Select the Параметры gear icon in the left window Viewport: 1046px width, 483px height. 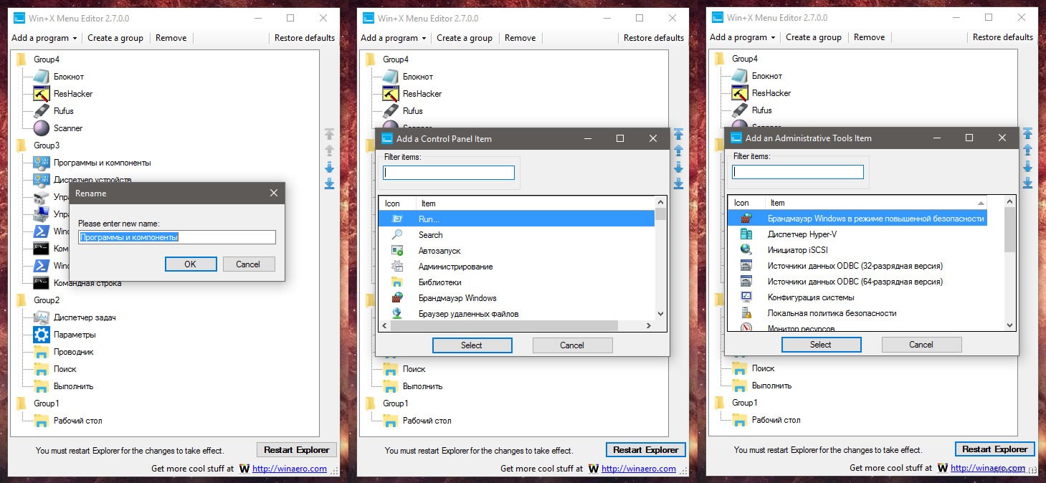click(41, 335)
